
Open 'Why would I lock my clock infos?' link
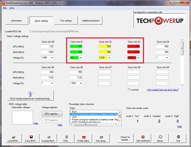click(x=163, y=90)
